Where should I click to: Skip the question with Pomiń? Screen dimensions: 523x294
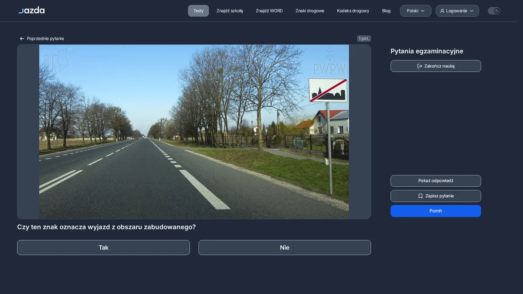436,211
